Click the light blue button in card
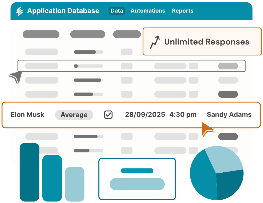 click(x=137, y=184)
